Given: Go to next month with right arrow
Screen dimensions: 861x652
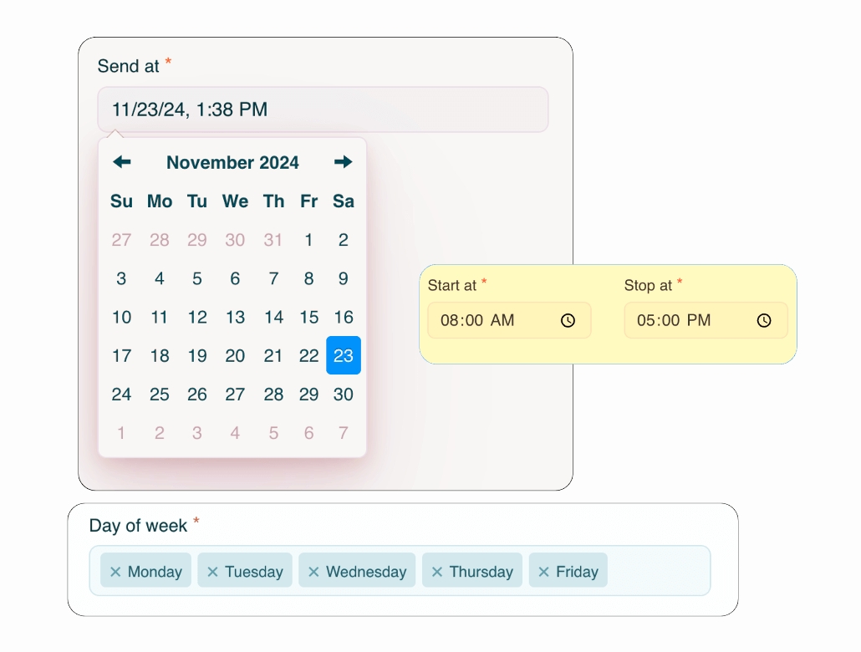Looking at the screenshot, I should (x=344, y=162).
